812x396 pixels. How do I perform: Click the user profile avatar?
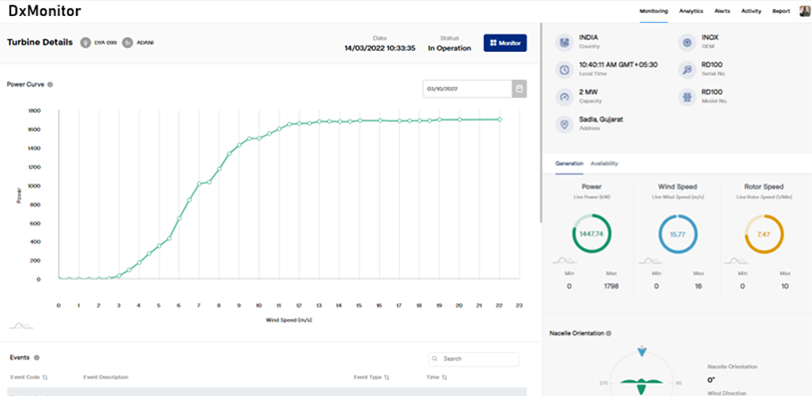pos(806,11)
